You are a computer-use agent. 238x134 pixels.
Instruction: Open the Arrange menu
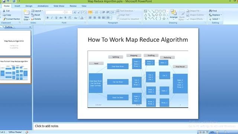[x=174, y=15]
